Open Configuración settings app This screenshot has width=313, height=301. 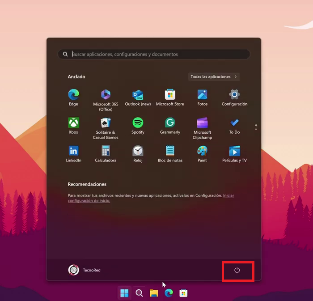234,98
